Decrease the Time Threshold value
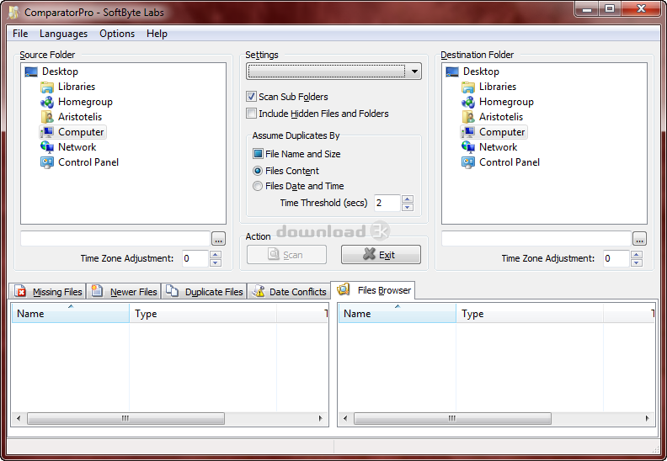This screenshot has width=667, height=461. tap(408, 207)
